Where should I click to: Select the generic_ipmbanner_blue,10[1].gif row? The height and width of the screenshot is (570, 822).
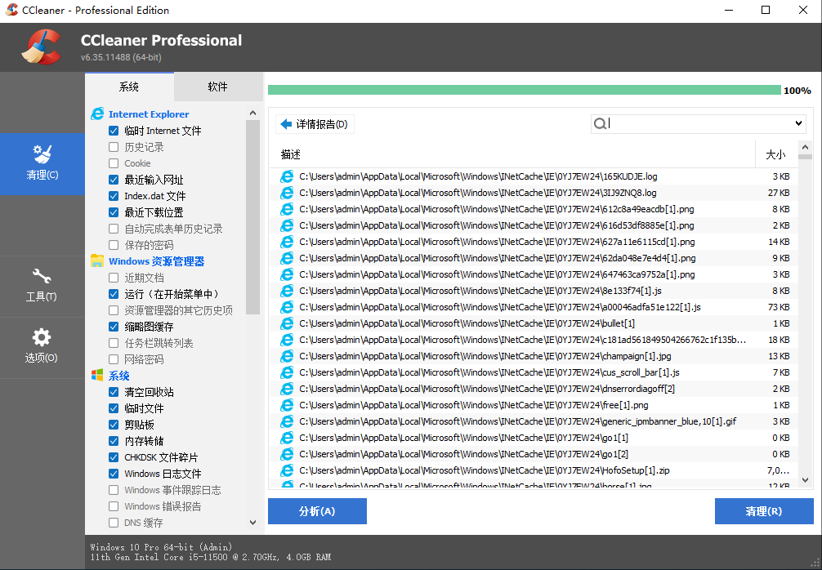[534, 421]
